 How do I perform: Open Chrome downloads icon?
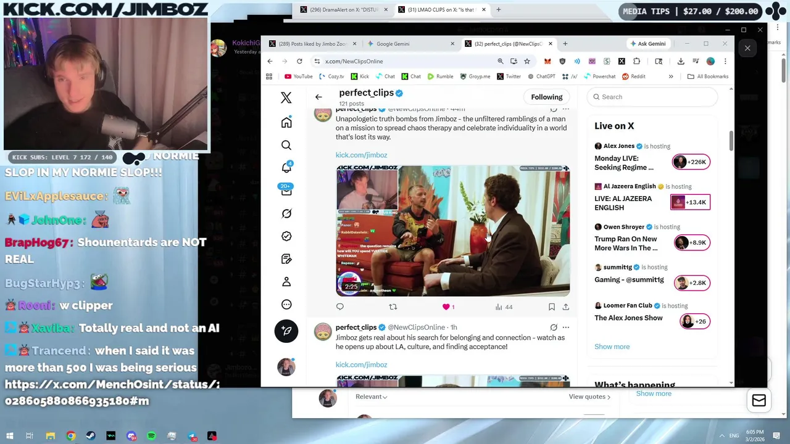click(x=681, y=61)
